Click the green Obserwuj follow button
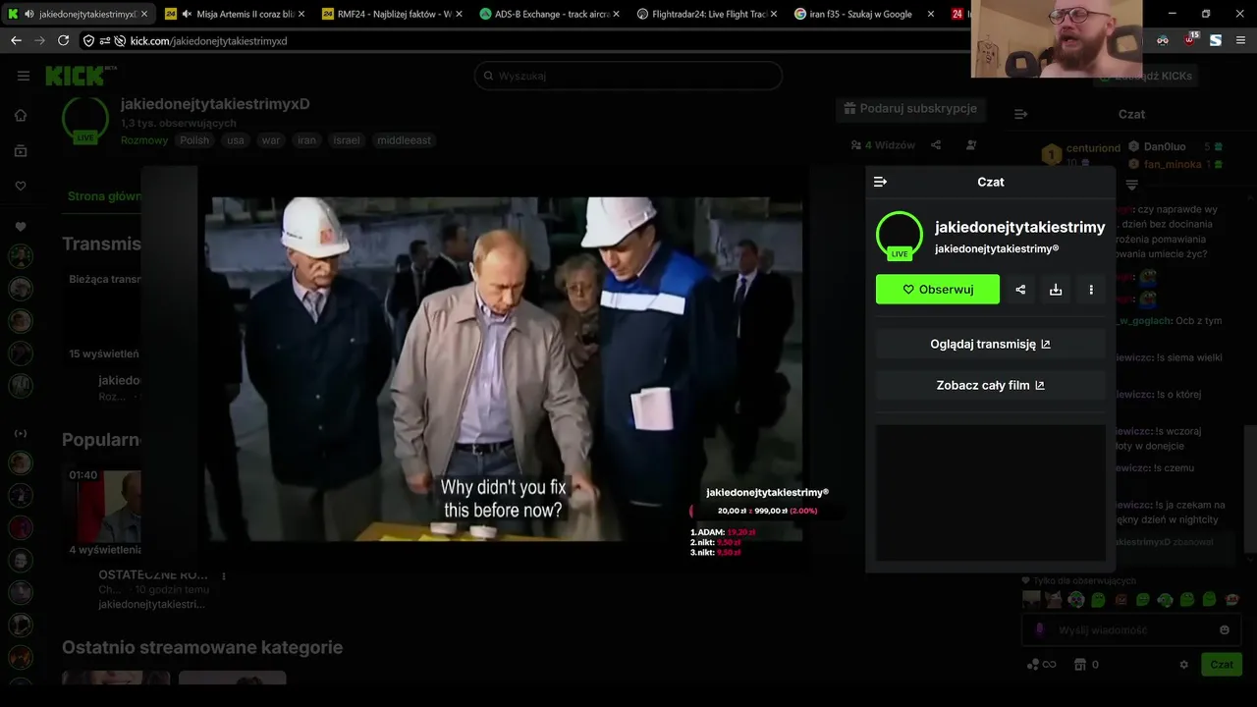 [x=938, y=290]
